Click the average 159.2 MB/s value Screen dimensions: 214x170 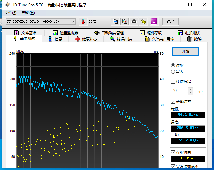pos(188,141)
